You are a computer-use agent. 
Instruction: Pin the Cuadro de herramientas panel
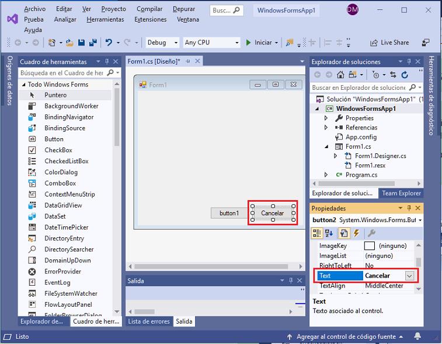[107, 61]
